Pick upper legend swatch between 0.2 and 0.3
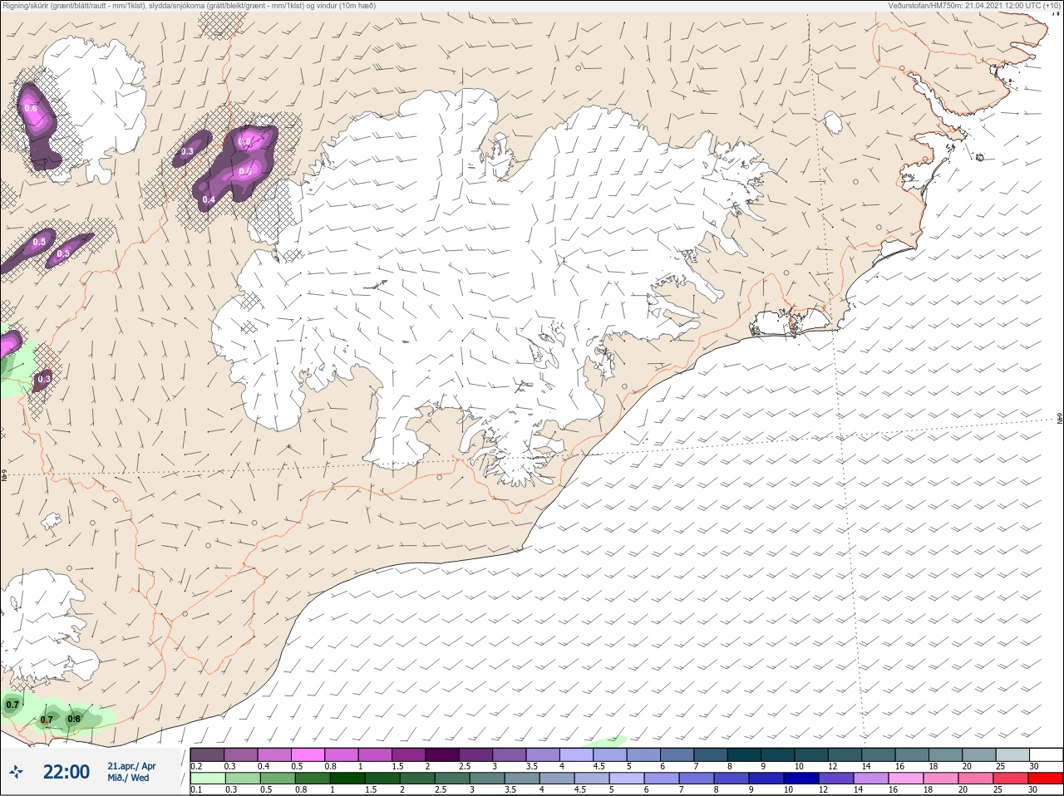The width and height of the screenshot is (1064, 796). click(x=208, y=754)
